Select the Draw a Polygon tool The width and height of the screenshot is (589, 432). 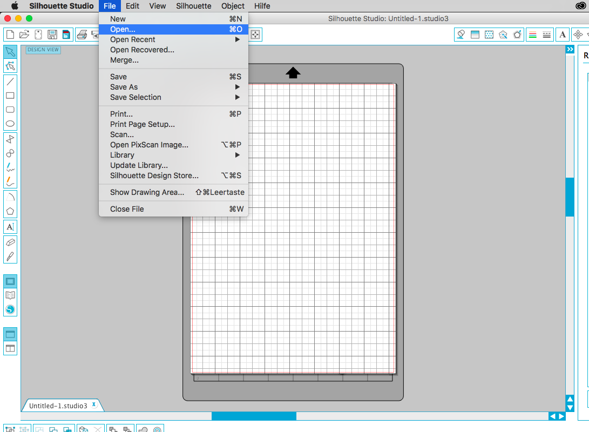pos(10,139)
